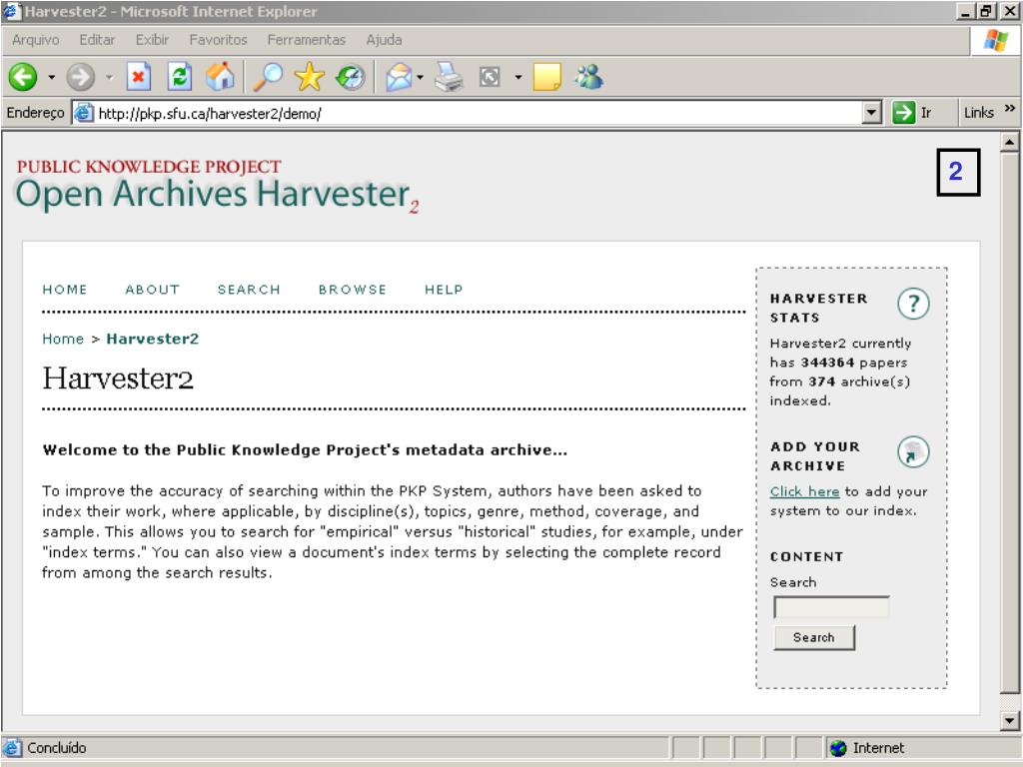
Task: Click the Harvester Stats question mark icon
Action: (x=913, y=304)
